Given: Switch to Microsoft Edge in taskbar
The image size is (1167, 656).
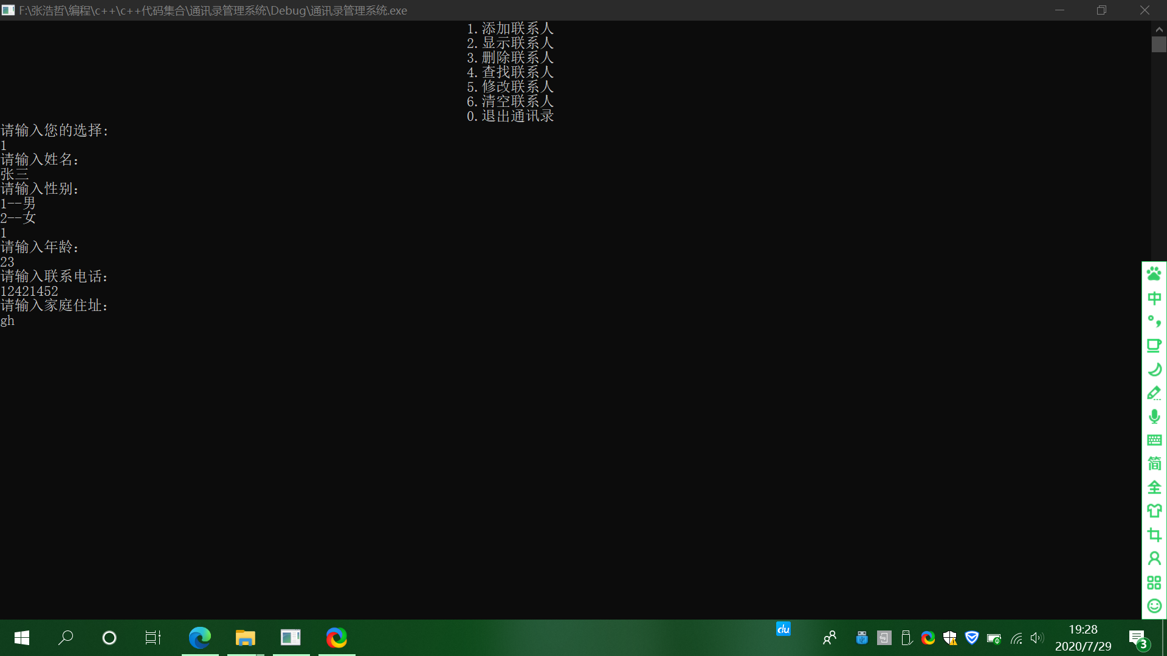Looking at the screenshot, I should click(x=199, y=638).
